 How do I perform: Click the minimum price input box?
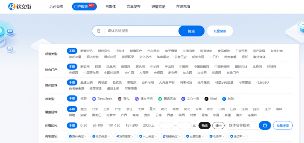click(166, 126)
